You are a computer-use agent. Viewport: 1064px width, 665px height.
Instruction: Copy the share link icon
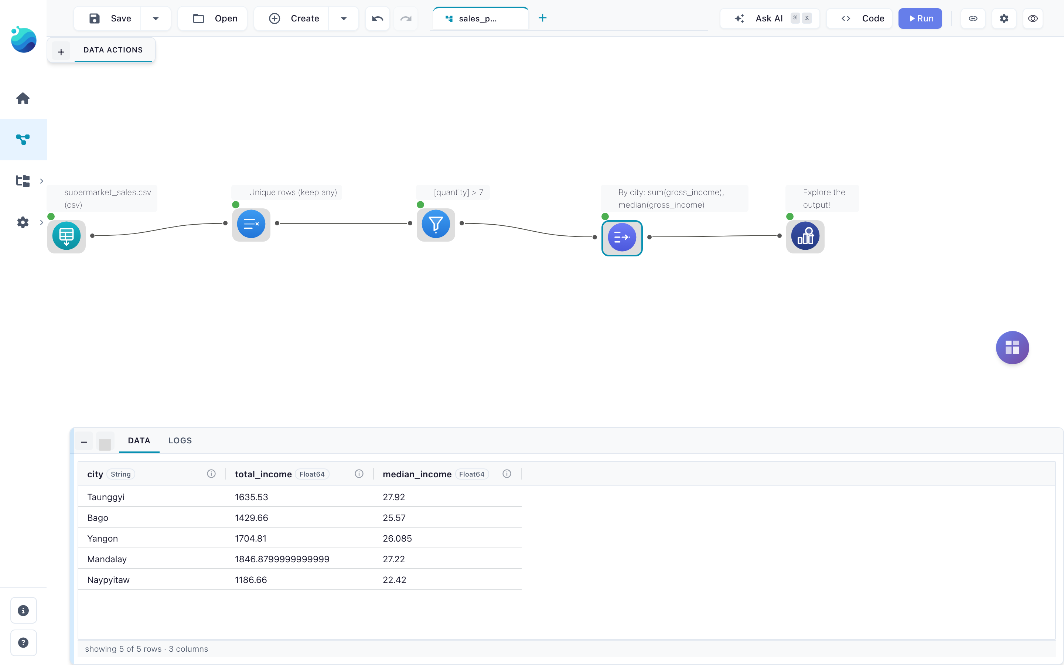[x=973, y=18]
